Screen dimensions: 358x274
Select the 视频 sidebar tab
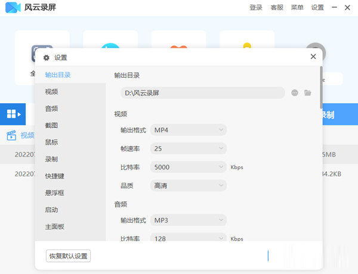tap(70, 91)
